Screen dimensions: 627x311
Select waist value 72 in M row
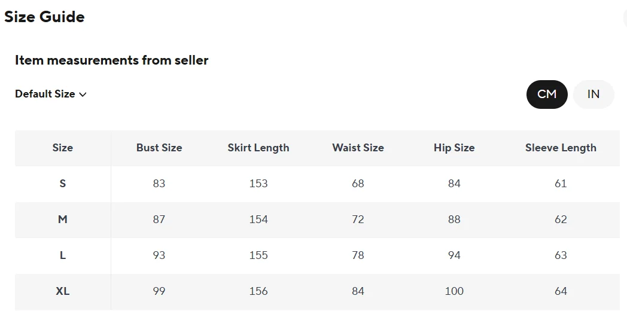tap(358, 219)
